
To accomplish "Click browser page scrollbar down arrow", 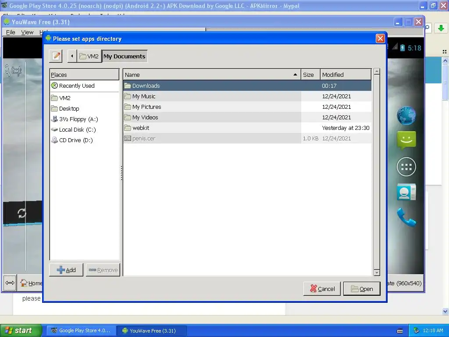I will pyautogui.click(x=445, y=311).
